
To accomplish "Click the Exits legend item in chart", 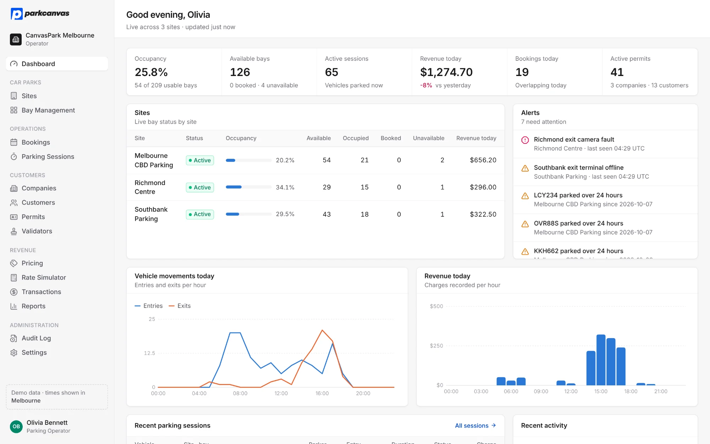I will pyautogui.click(x=180, y=306).
